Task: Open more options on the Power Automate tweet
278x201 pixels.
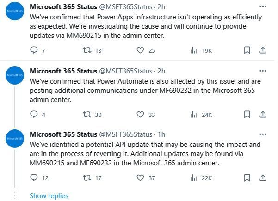Action: coord(263,71)
